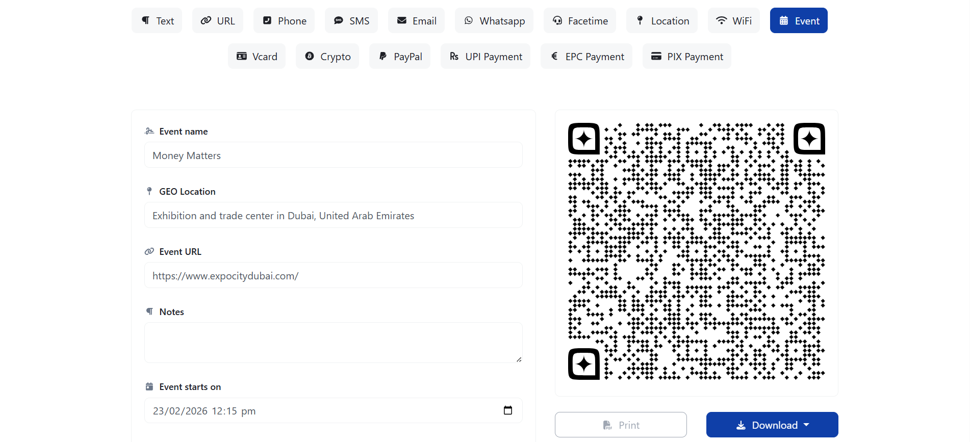
Task: Click the Print button
Action: point(620,425)
